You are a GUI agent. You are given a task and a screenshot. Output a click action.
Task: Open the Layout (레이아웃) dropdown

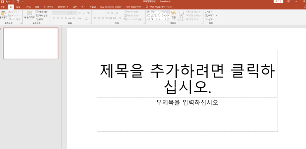[42, 12]
